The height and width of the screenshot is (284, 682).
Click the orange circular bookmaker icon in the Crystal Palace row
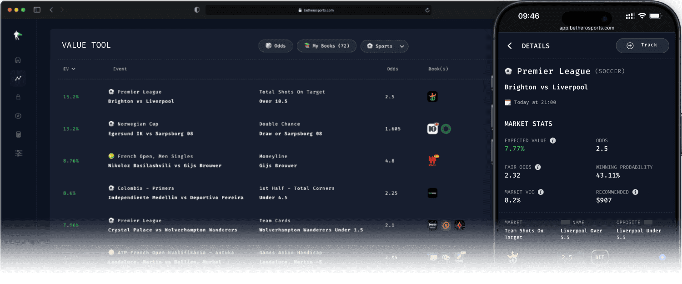446,225
